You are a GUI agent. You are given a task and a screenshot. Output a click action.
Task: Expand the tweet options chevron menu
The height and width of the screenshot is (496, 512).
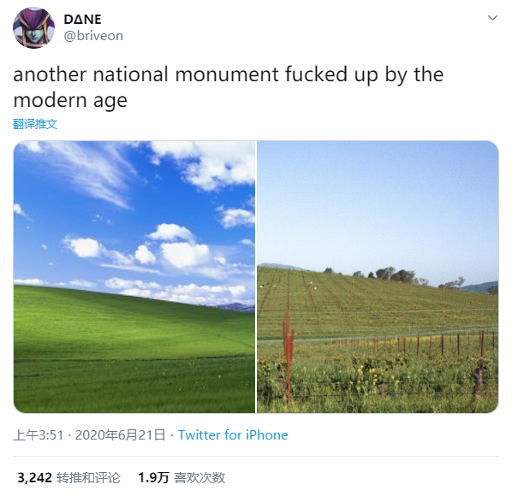[492, 18]
